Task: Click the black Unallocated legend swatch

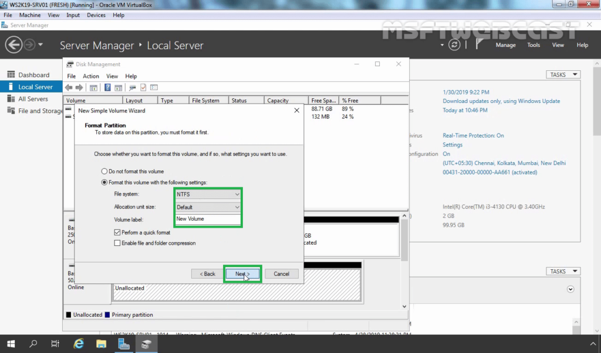Action: click(x=69, y=315)
